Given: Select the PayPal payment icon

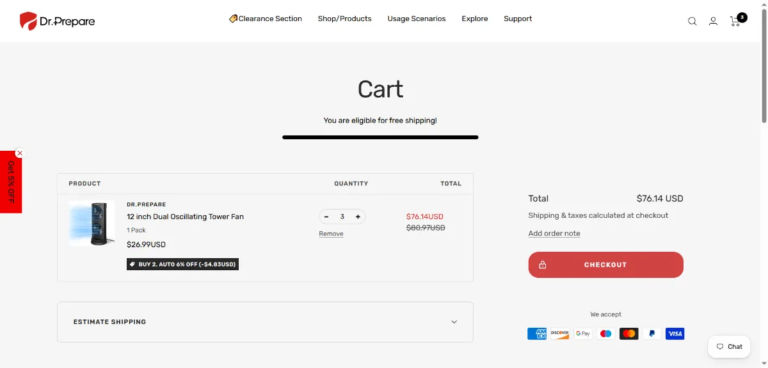Looking at the screenshot, I should [x=652, y=333].
